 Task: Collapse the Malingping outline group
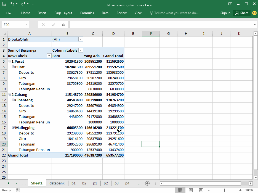[13, 128]
